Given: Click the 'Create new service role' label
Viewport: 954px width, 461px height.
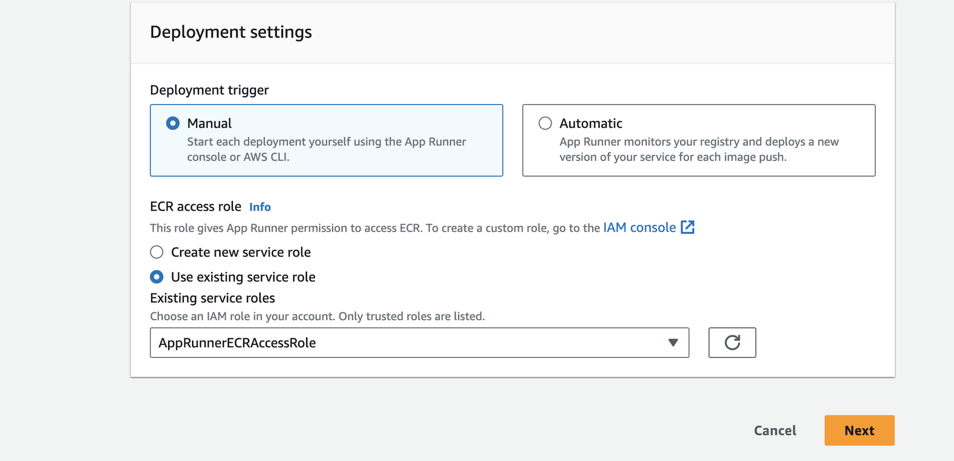Looking at the screenshot, I should pyautogui.click(x=241, y=252).
